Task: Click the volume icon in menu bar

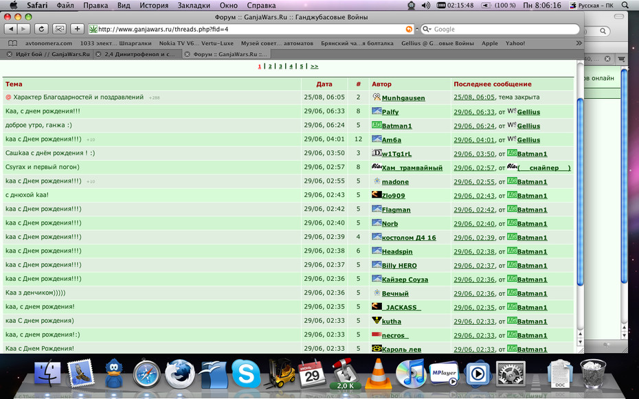Action: tap(426, 5)
